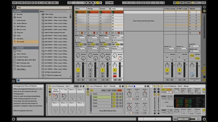218x122 pixels.
Task: Toggle the Chord device on/off switch
Action: click(x=126, y=86)
